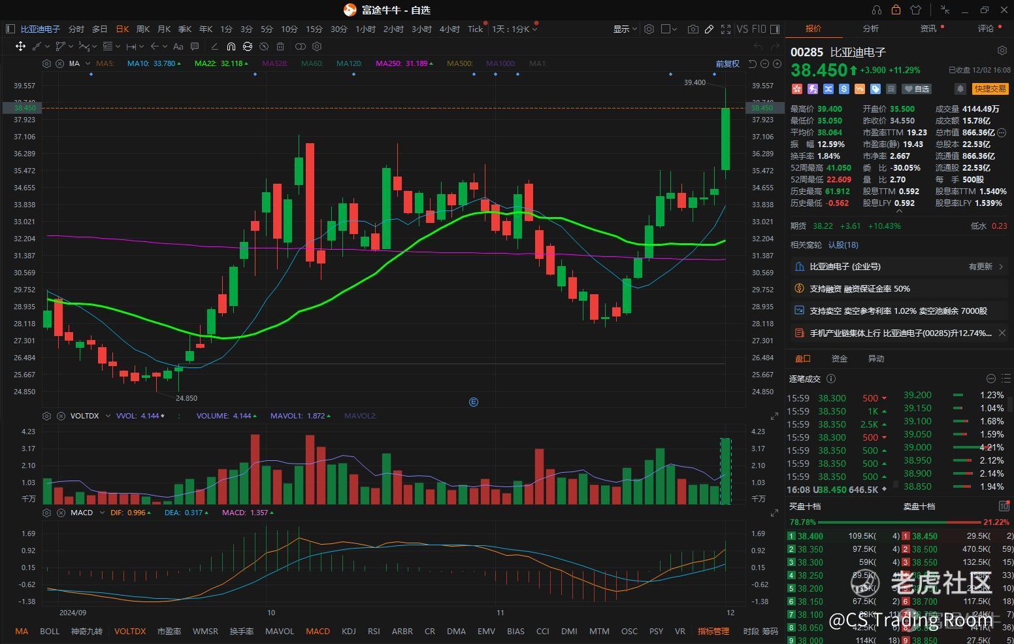This screenshot has height=644, width=1014.
Task: Open F10 company info
Action: (759, 29)
